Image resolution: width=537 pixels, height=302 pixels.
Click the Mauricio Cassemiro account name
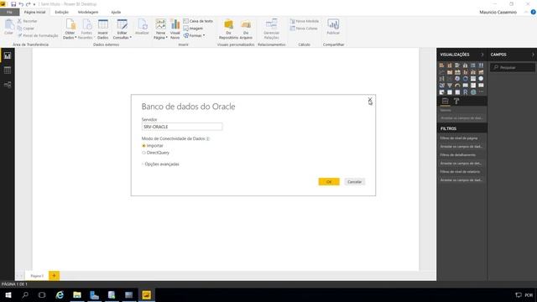(498, 13)
